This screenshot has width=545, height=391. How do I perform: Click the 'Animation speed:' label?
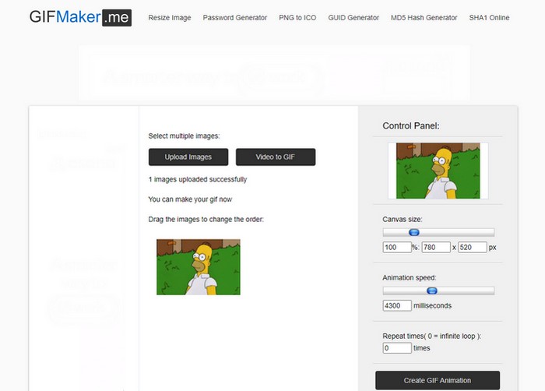click(409, 278)
